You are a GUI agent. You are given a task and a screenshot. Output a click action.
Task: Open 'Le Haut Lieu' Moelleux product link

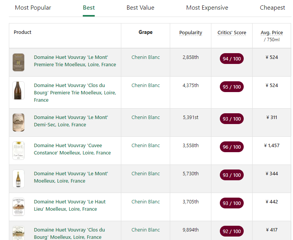tap(70, 205)
